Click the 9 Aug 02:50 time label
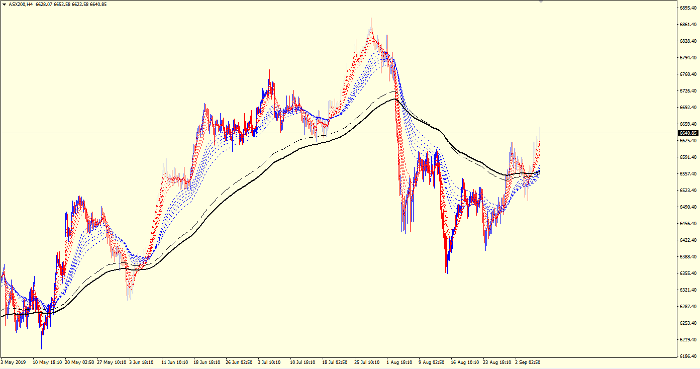Screen dimensions: 700x369 tap(431, 362)
